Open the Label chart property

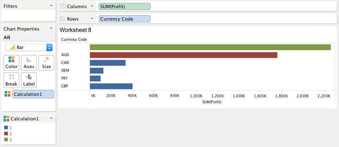click(x=29, y=80)
